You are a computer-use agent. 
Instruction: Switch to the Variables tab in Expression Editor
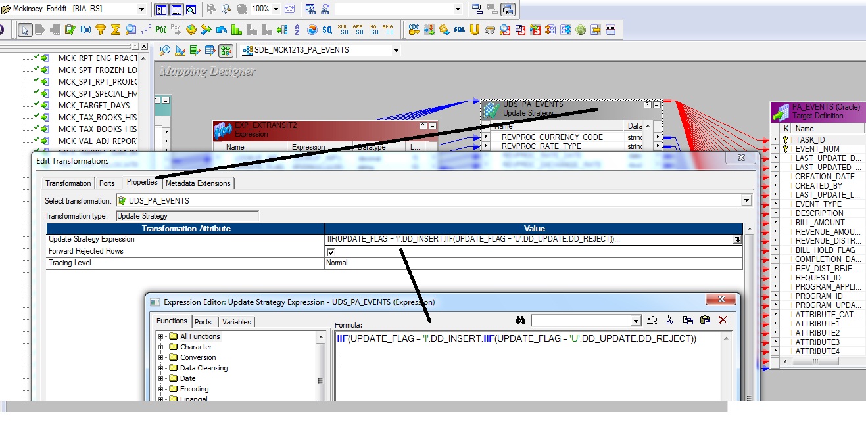coord(236,322)
